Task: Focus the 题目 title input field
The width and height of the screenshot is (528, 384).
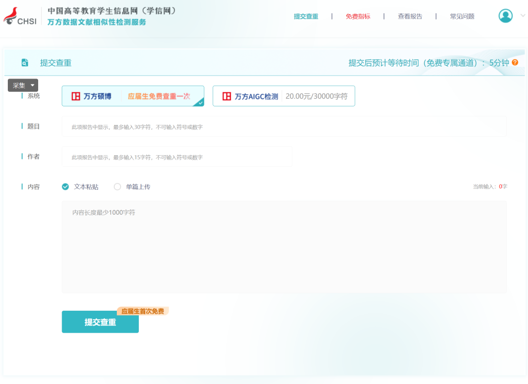Action: 284,126
